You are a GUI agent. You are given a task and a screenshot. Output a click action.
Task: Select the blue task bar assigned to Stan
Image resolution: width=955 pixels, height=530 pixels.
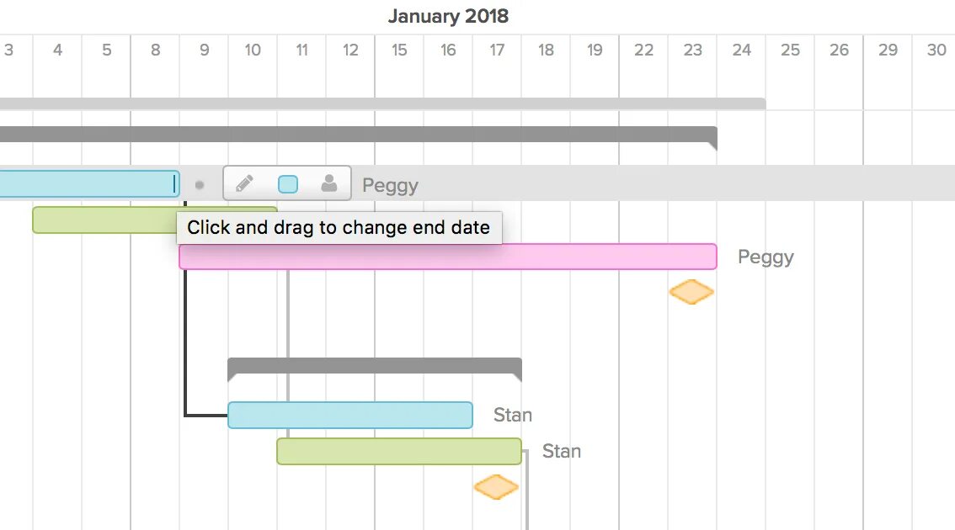(x=349, y=415)
